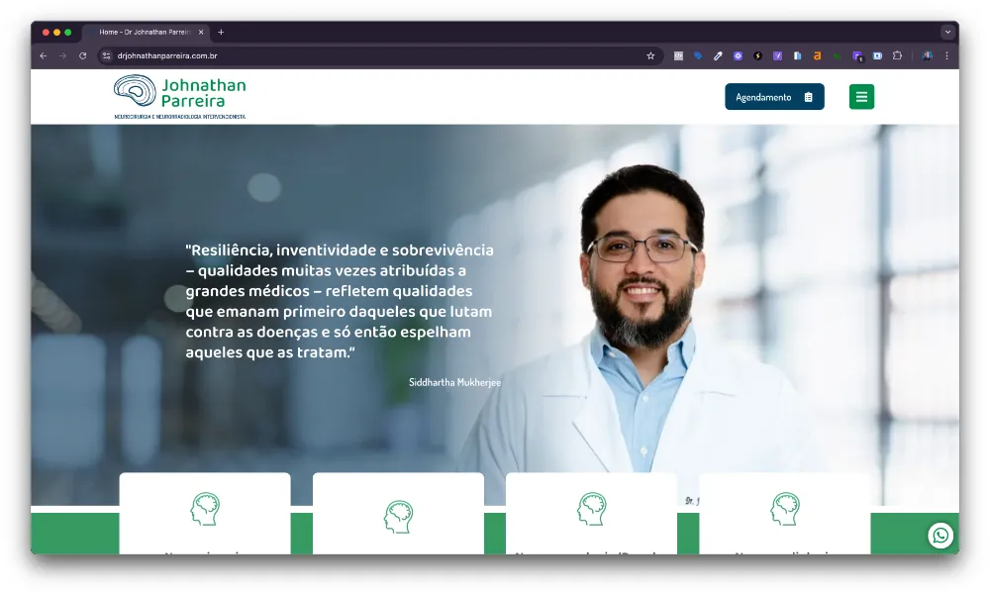The image size is (990, 595).
Task: Open the Extensions puzzle icon
Action: pos(897,56)
